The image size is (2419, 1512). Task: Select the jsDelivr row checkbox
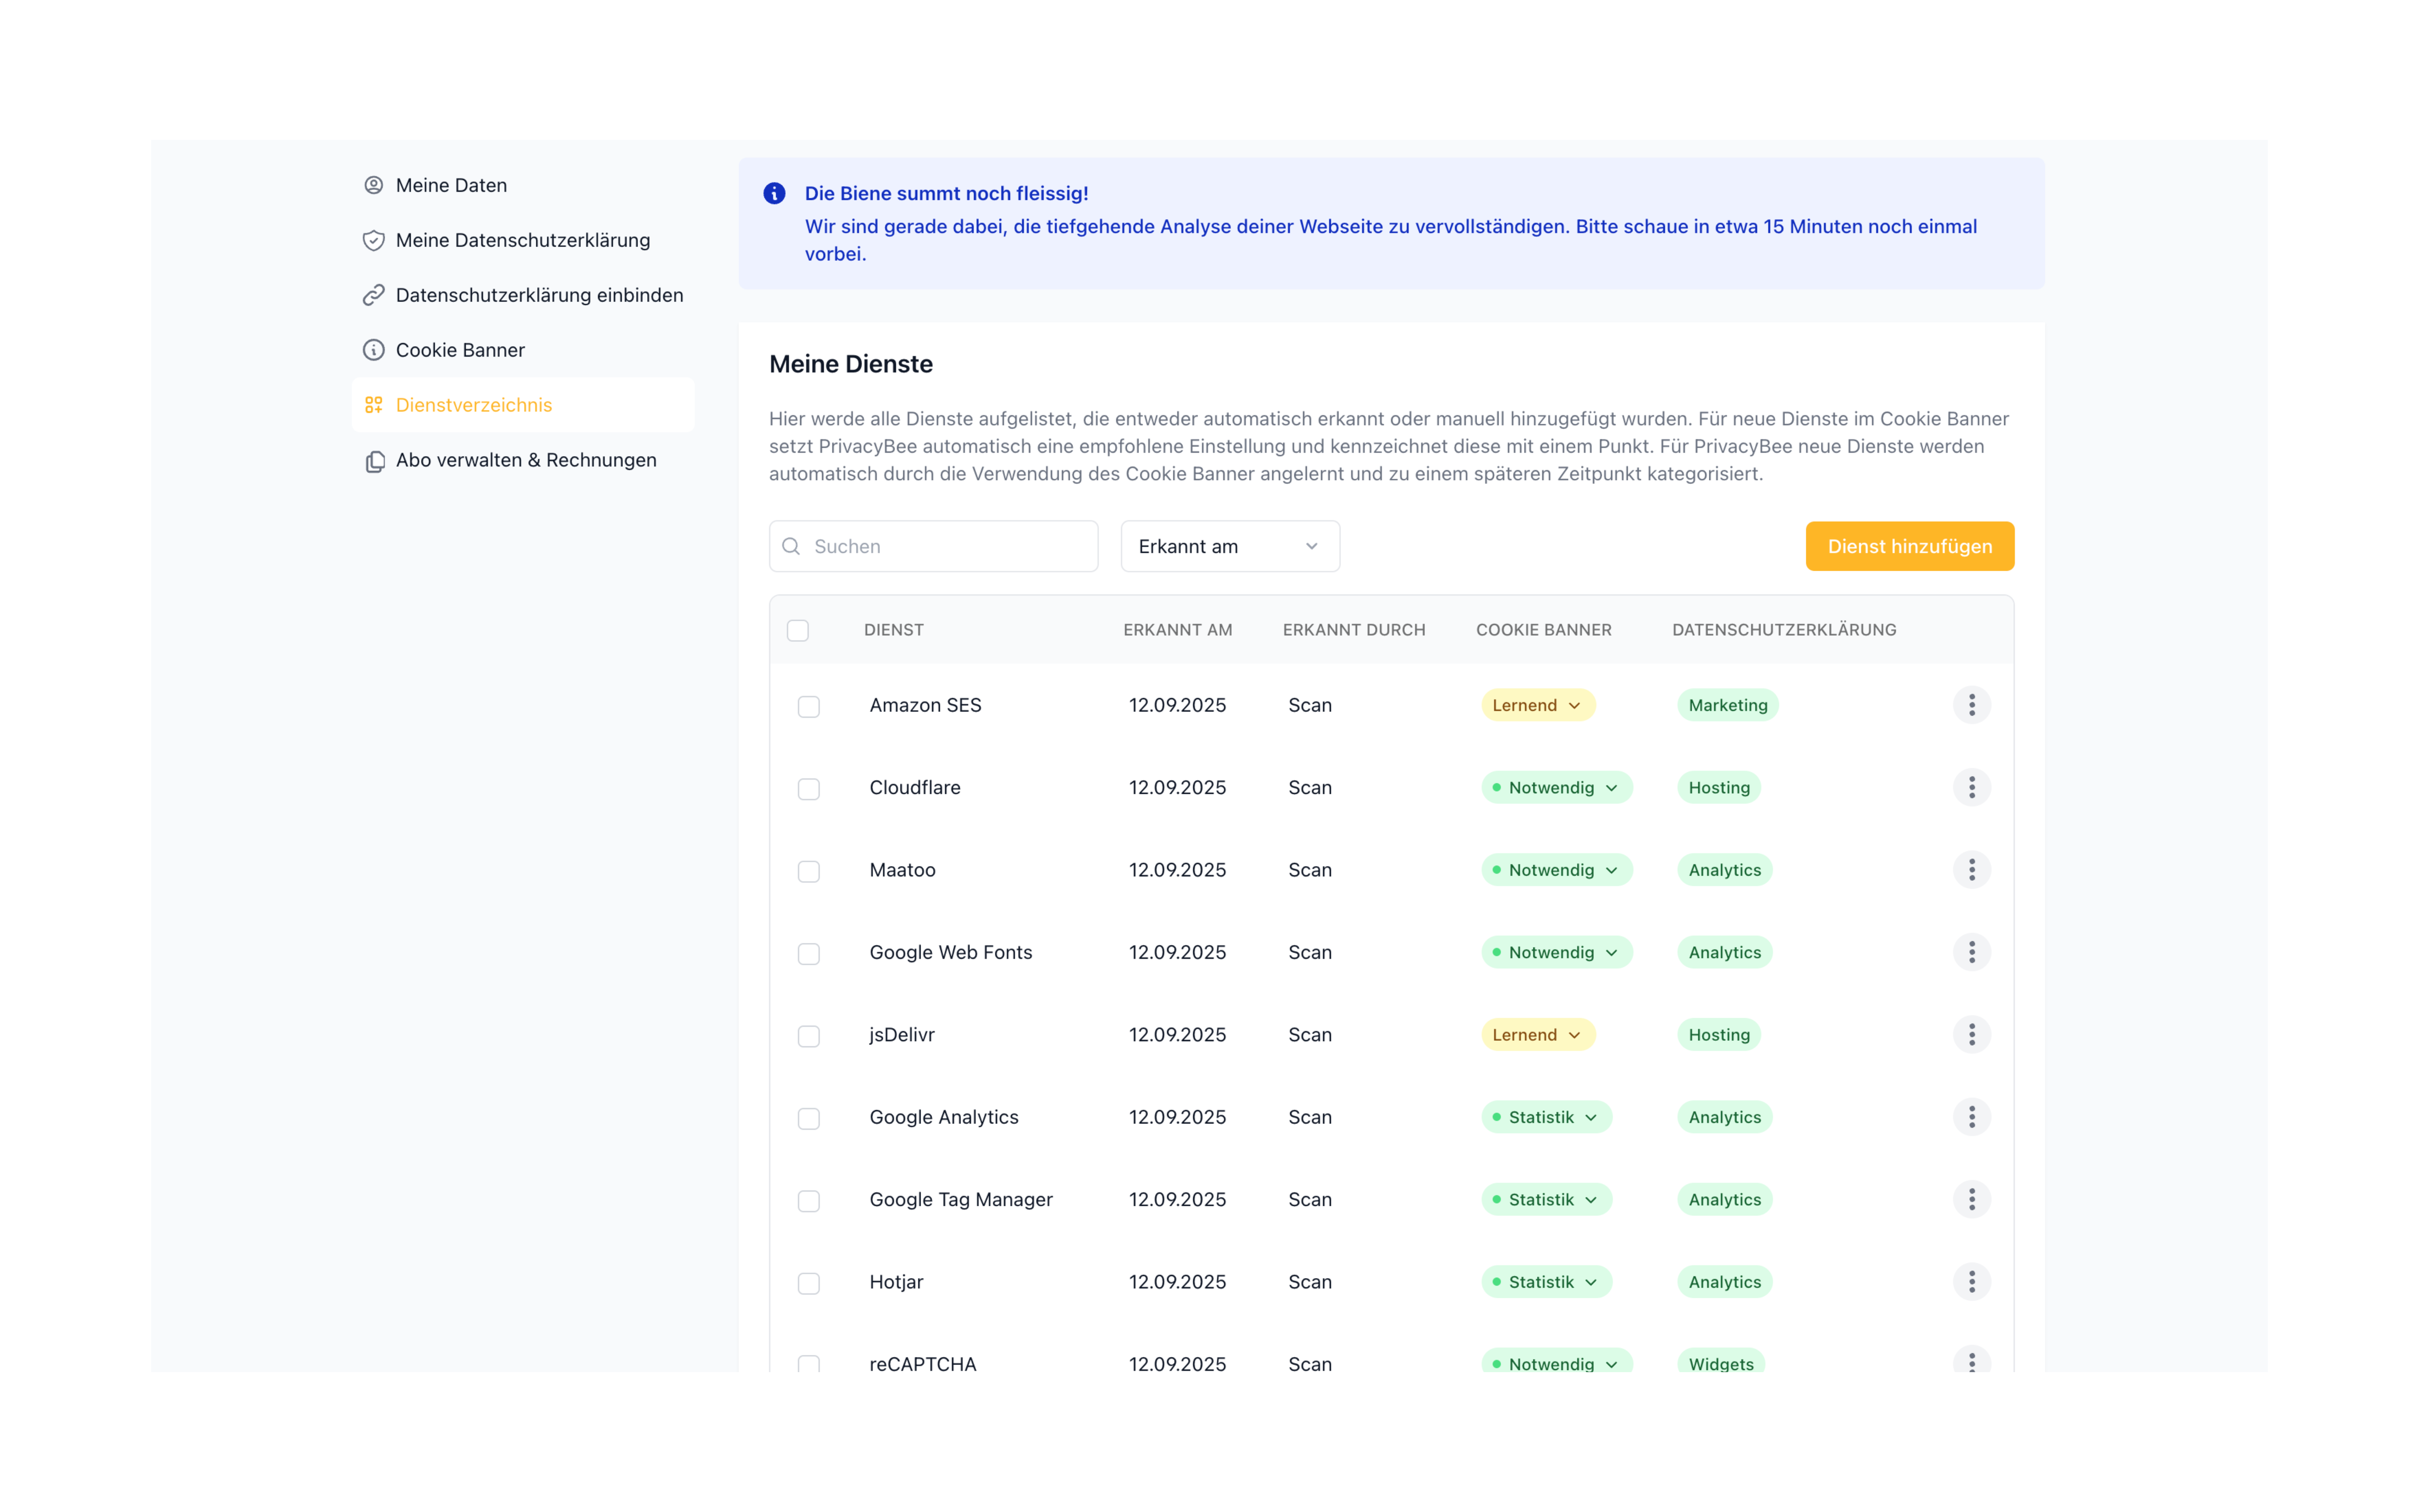(x=809, y=1036)
